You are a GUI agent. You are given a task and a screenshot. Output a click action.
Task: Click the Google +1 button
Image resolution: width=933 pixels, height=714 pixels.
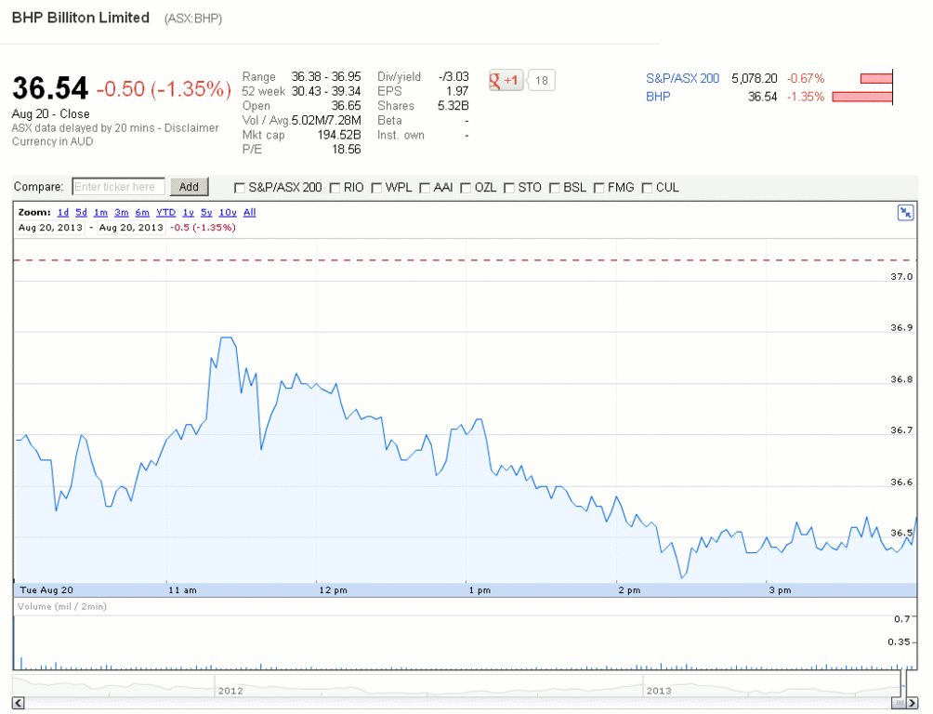(x=506, y=80)
